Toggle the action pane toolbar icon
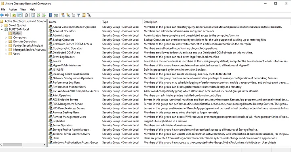Viewport: 291px width, 152px height. (56, 15)
